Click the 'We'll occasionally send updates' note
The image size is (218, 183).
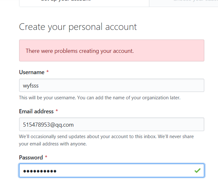106,137
